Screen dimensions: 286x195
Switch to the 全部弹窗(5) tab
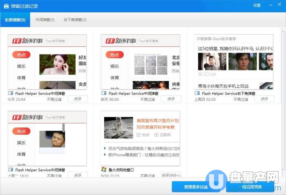(15, 20)
